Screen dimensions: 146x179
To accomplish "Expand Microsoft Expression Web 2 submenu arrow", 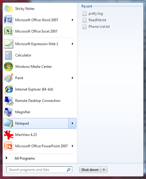I will [x=73, y=44].
